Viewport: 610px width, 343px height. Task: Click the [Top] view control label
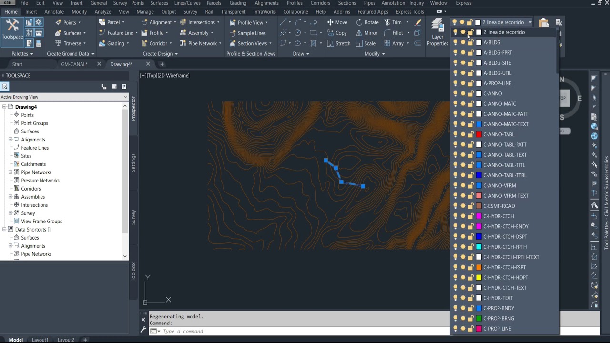[153, 75]
